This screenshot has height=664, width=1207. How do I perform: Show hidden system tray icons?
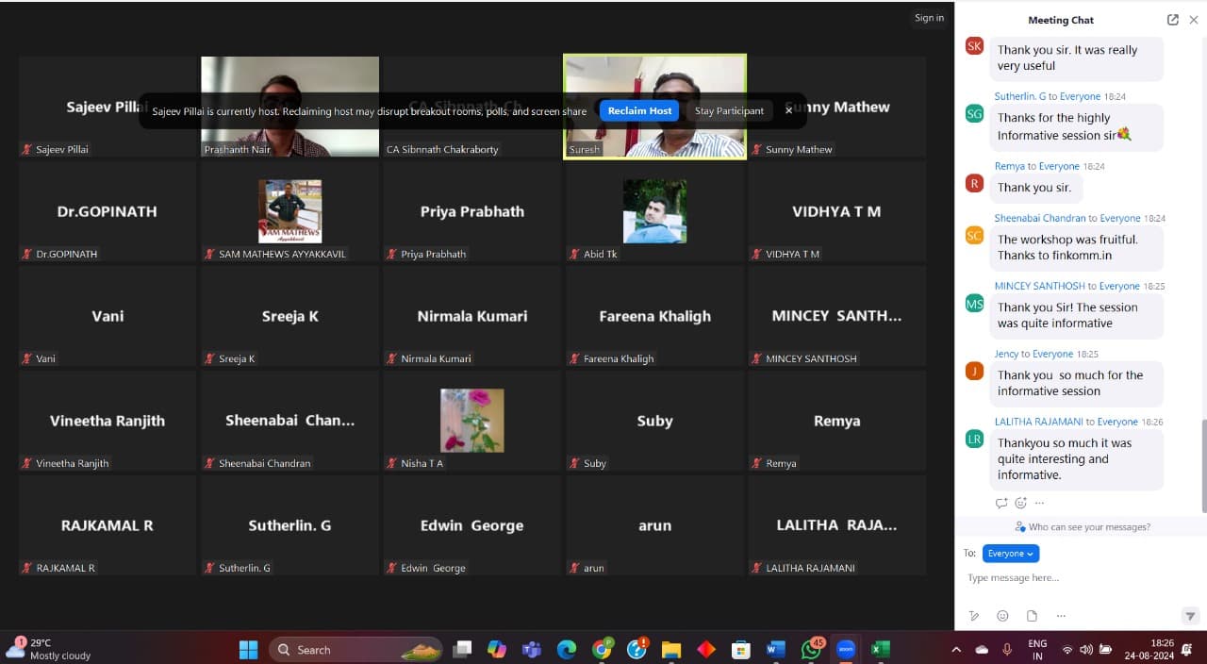[x=956, y=650]
